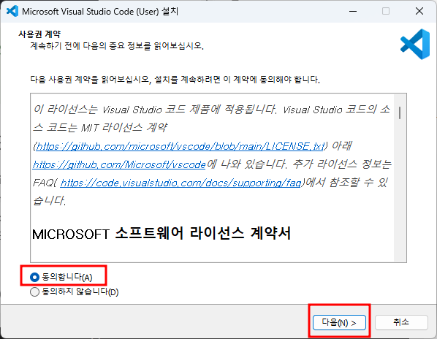Click the license text scrollbar thumb
Image resolution: width=437 pixels, height=339 pixels.
click(400, 113)
